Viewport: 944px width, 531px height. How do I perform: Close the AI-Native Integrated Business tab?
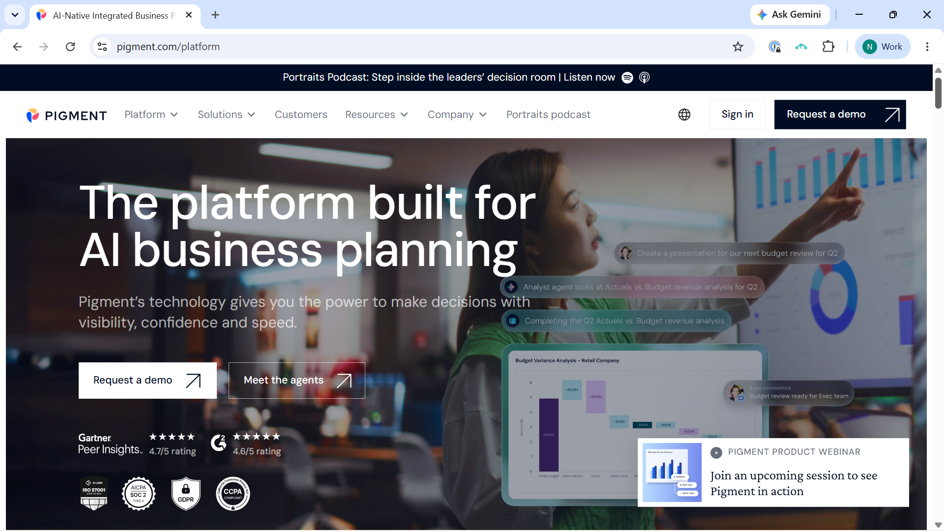(x=189, y=15)
